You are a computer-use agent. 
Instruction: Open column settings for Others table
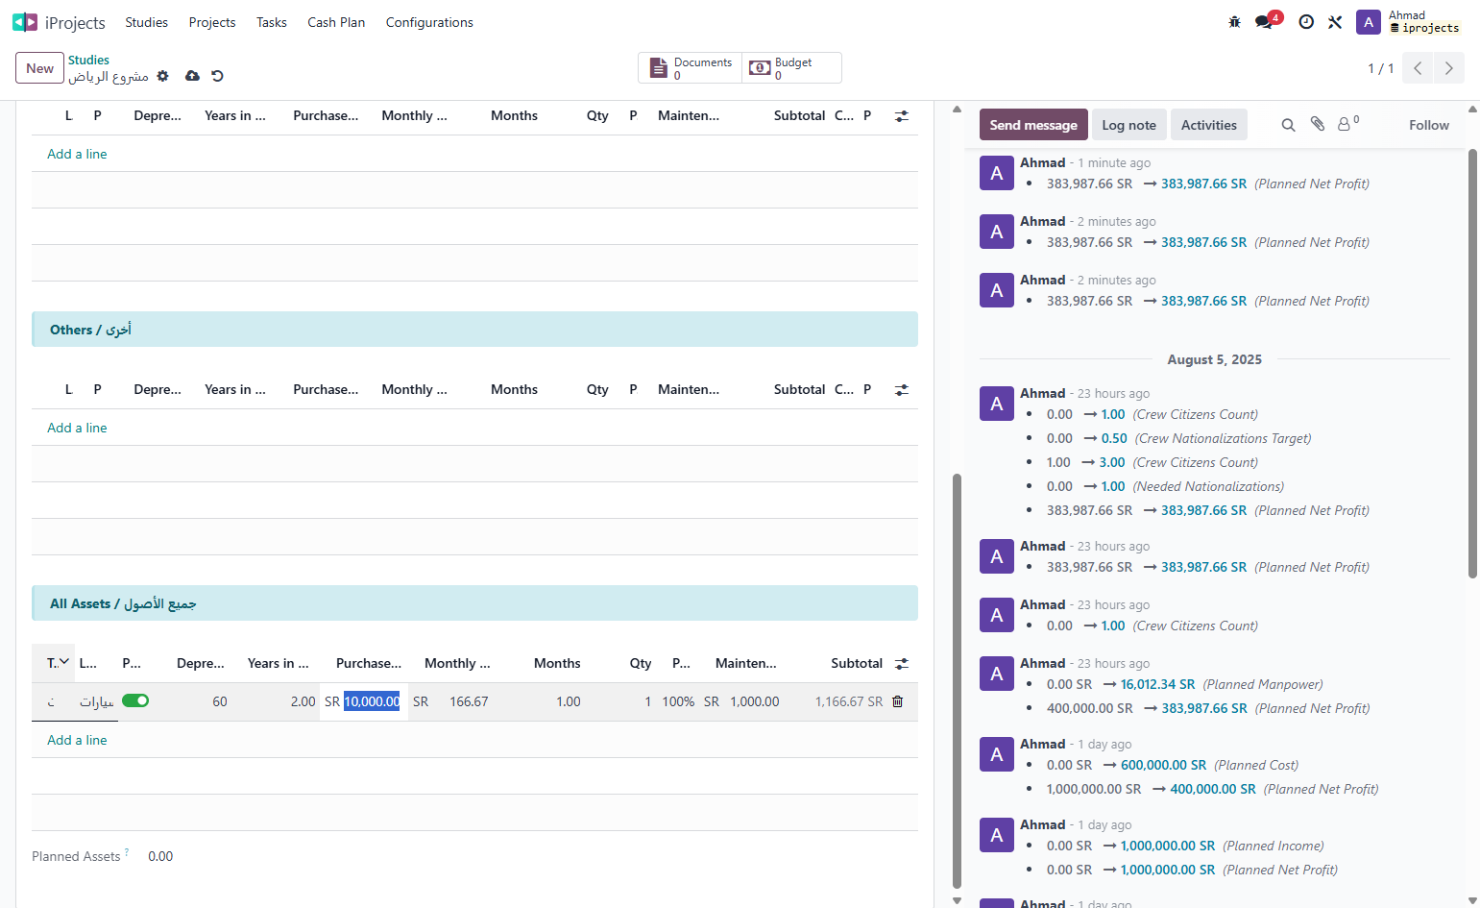click(x=901, y=389)
